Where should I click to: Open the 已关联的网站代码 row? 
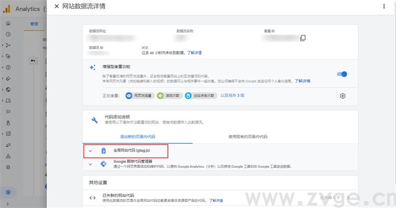(220, 198)
